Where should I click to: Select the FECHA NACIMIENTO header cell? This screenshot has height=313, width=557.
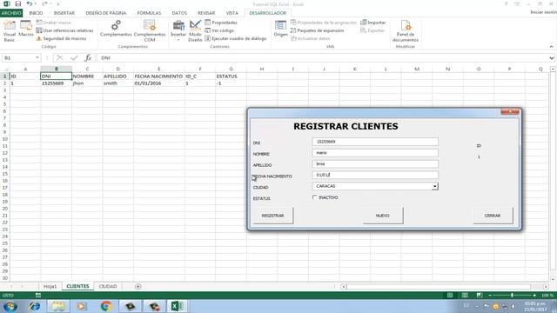tap(158, 77)
